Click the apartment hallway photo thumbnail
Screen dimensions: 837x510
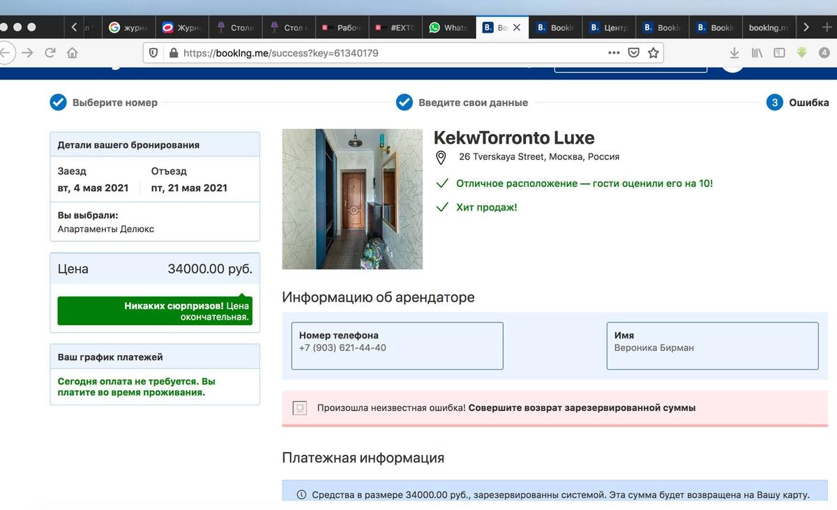point(352,199)
